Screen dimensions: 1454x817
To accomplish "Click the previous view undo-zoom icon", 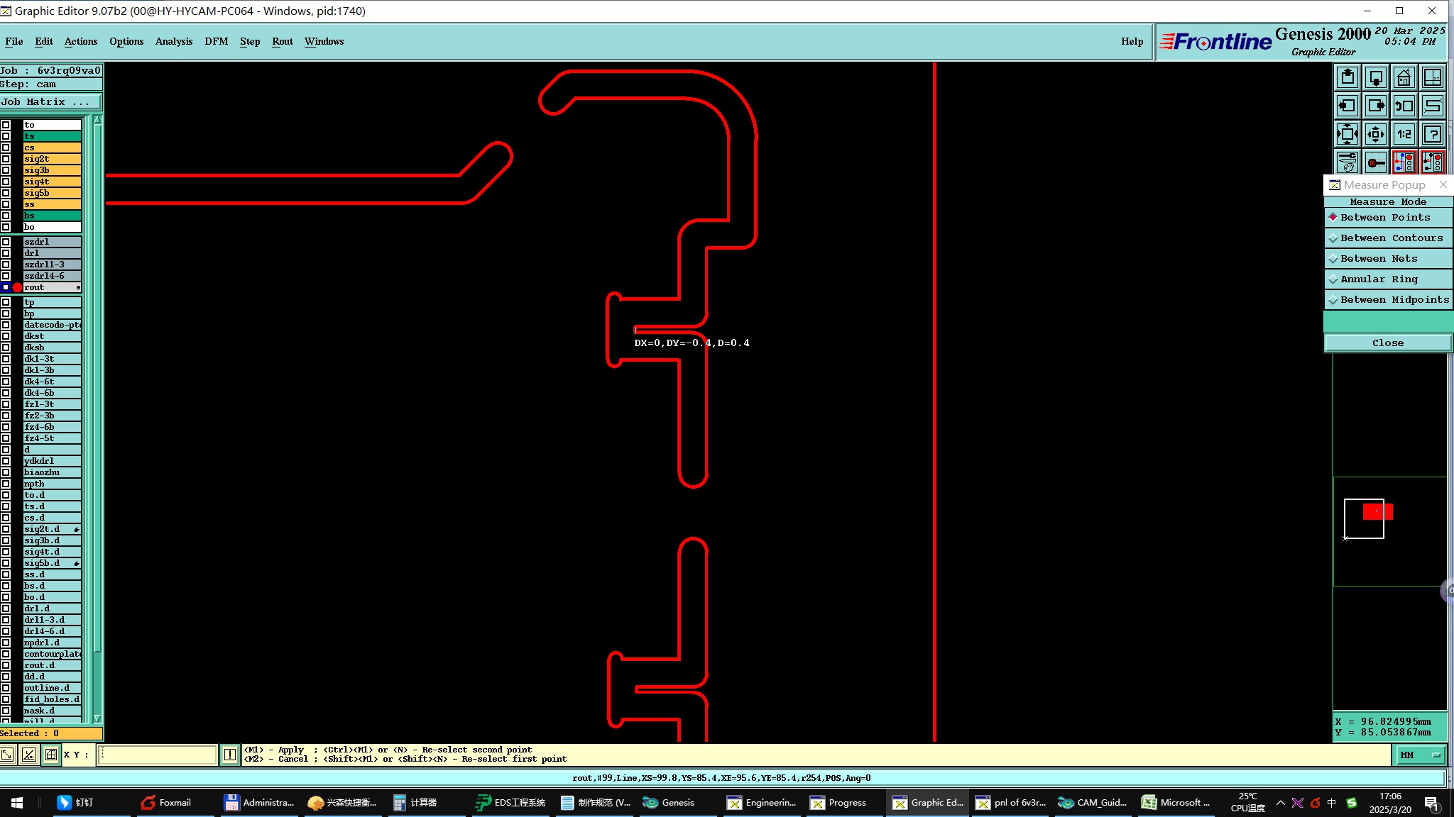I will point(1404,106).
